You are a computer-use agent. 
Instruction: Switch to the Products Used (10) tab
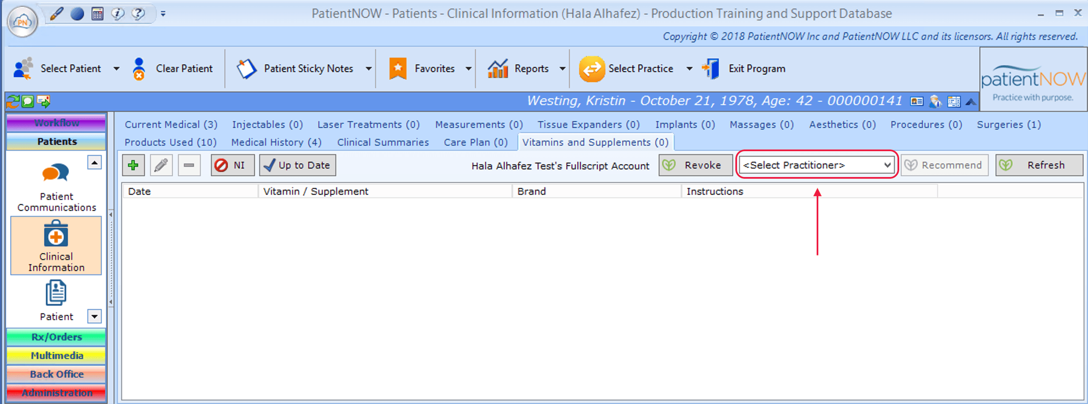171,142
